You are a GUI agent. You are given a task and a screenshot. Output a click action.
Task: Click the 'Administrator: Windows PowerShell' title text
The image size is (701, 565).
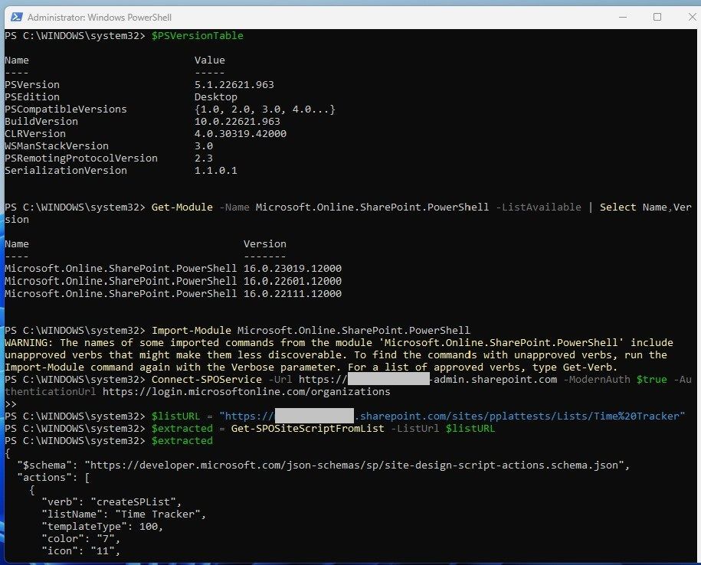pos(100,18)
